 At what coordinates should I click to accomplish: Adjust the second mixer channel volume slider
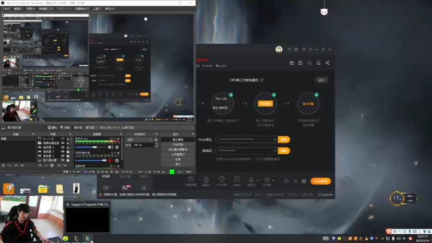[91, 160]
